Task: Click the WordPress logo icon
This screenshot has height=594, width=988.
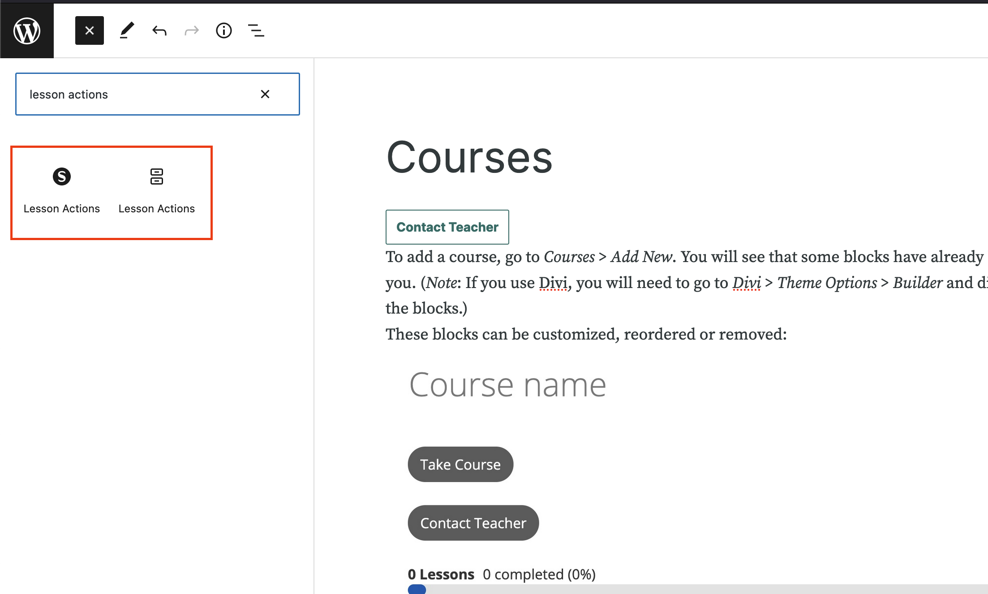Action: pyautogui.click(x=27, y=30)
